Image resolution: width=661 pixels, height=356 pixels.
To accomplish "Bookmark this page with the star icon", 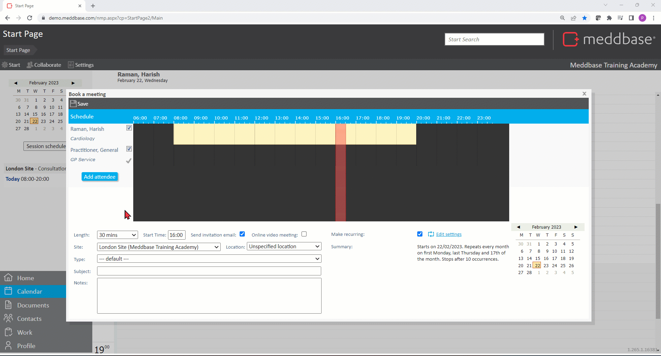I will [585, 18].
